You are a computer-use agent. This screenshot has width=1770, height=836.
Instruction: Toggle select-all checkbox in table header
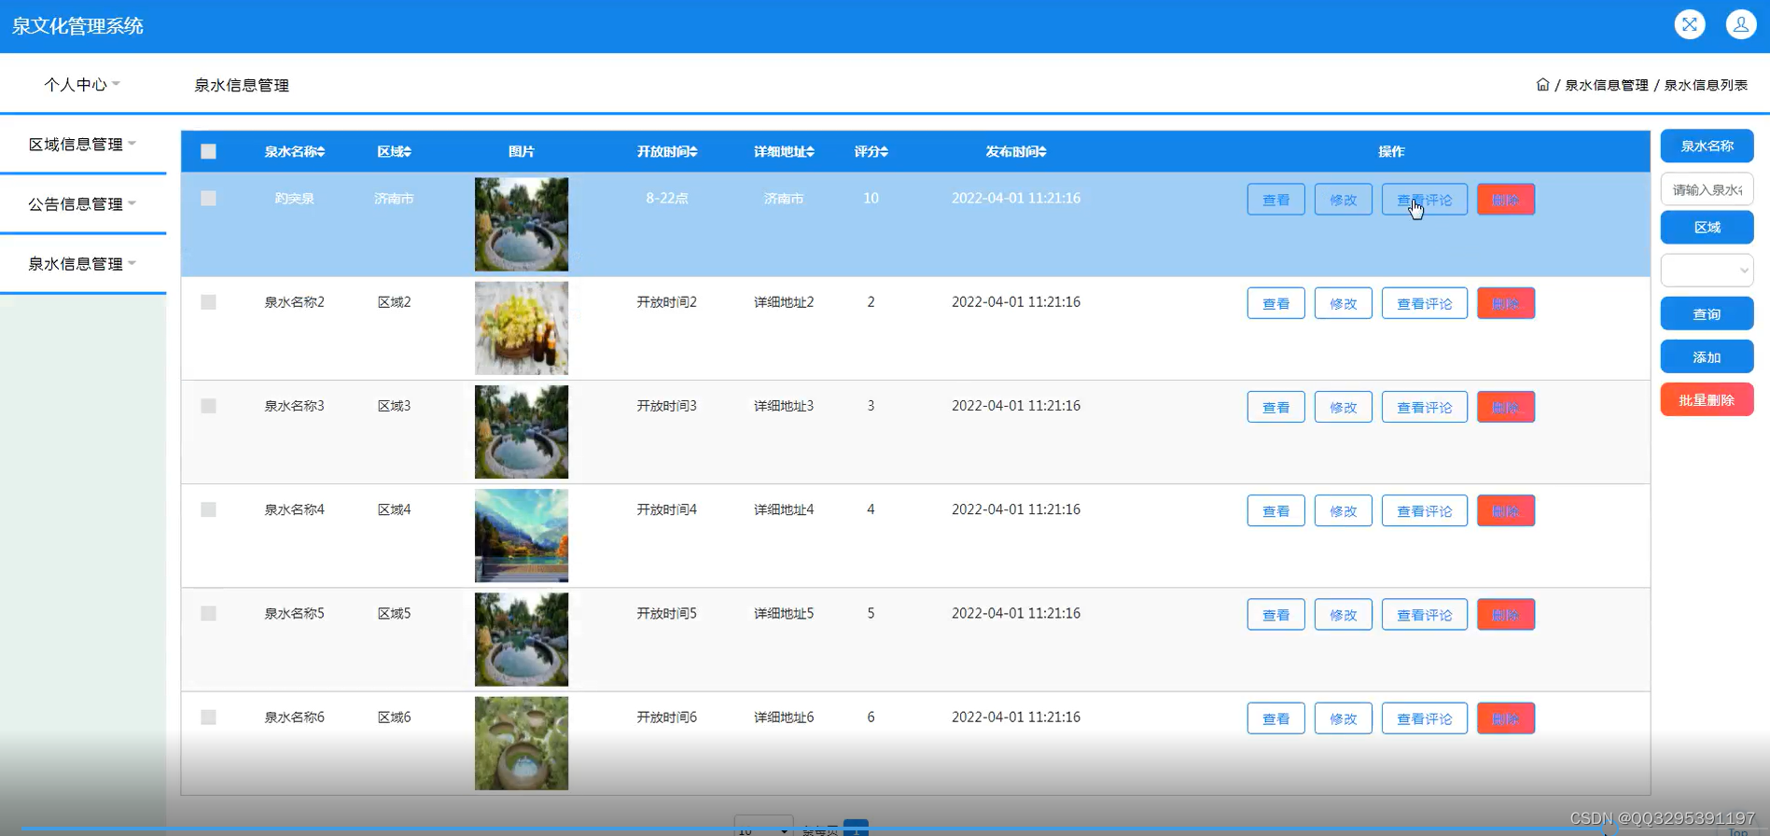[208, 152]
